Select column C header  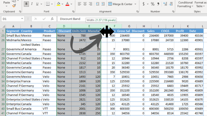tap(49, 26)
